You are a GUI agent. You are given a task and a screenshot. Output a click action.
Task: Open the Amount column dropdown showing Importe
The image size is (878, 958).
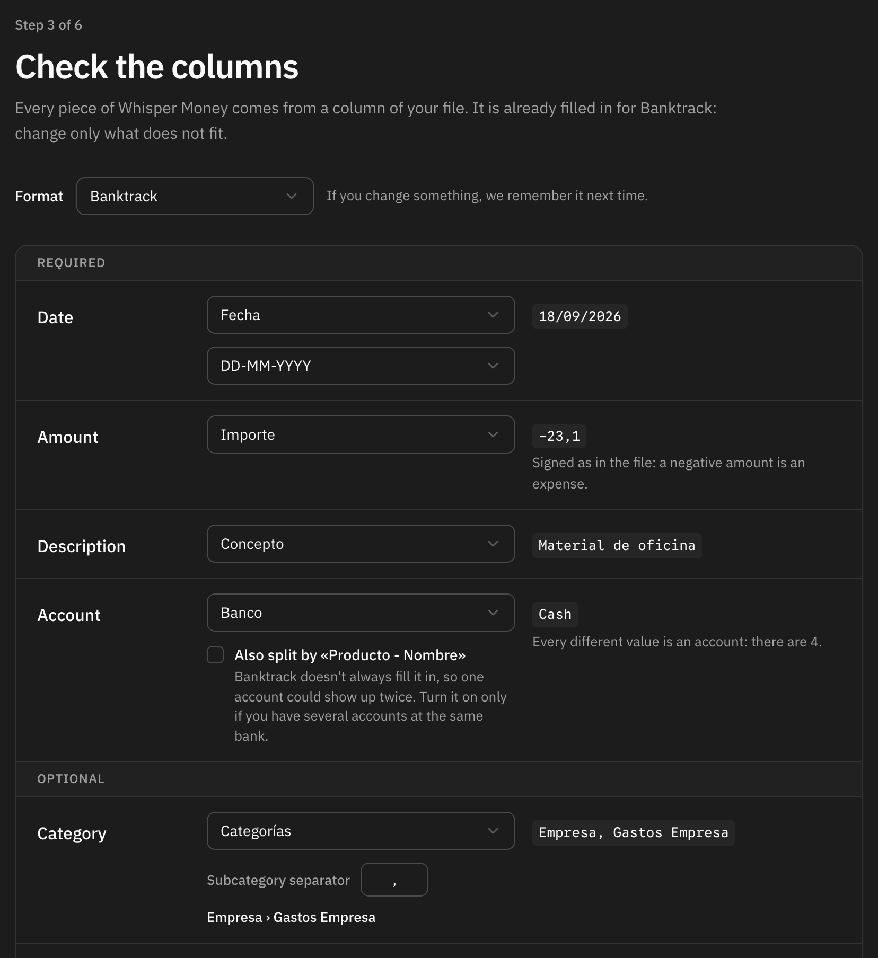click(x=361, y=434)
